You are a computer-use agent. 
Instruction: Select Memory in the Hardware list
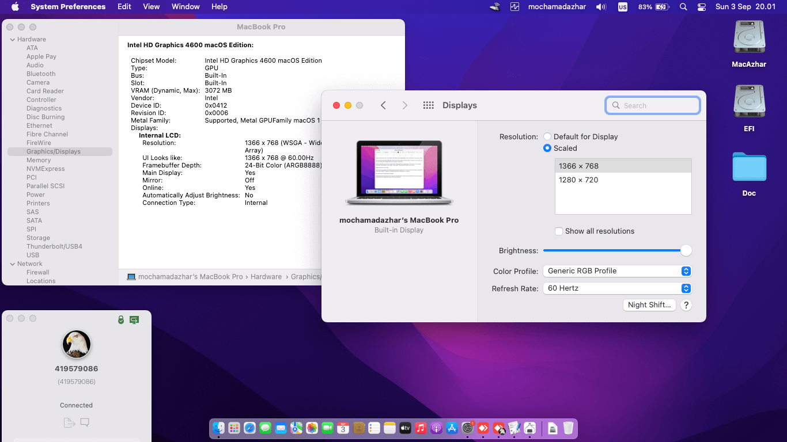[x=39, y=160]
